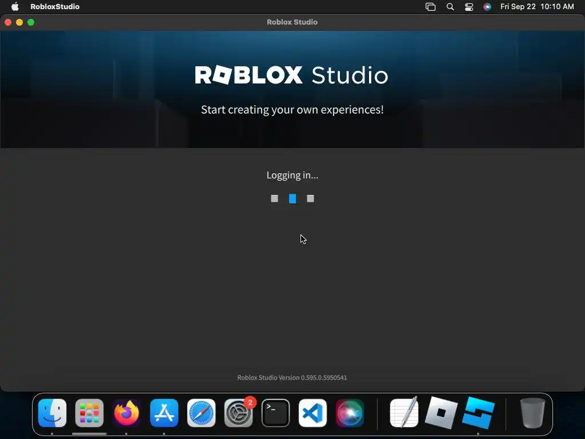Click the Roblox Studio Version text
585x439 pixels.
[292, 377]
